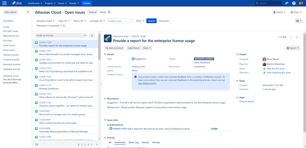
Task: Go to next page of issue list
Action: coord(97,145)
